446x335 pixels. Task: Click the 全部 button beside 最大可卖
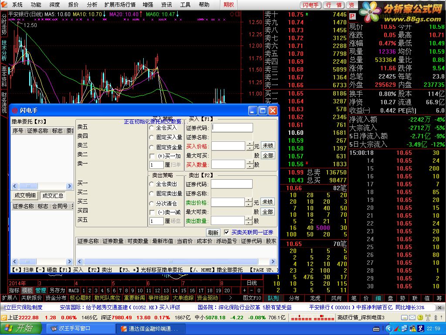(267, 212)
